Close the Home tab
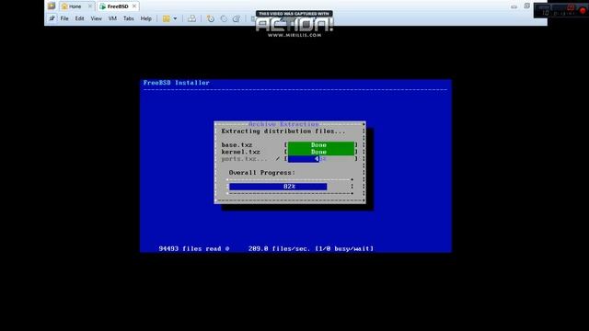 coord(90,6)
